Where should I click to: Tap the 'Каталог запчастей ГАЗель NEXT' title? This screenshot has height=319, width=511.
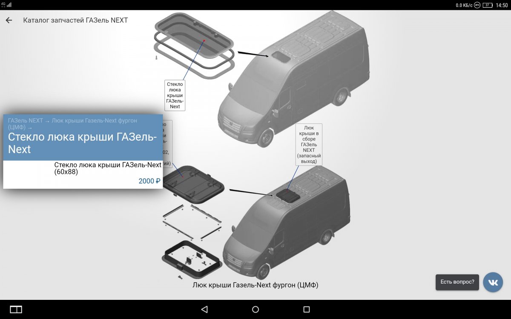(75, 20)
